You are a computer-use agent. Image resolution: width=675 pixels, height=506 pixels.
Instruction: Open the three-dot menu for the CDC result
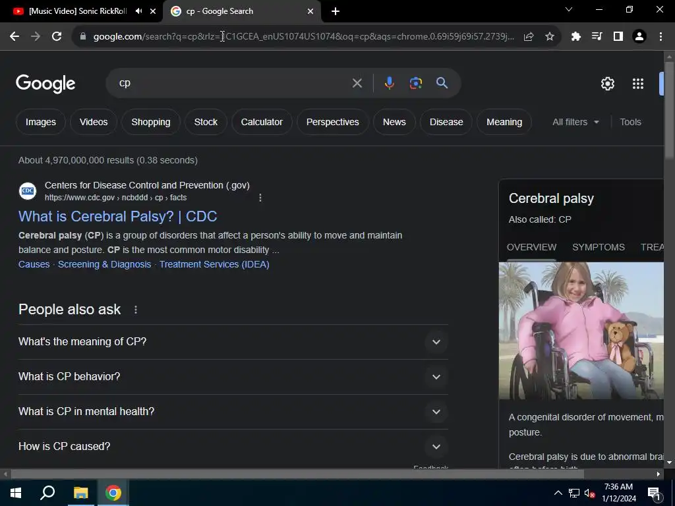[x=260, y=198]
